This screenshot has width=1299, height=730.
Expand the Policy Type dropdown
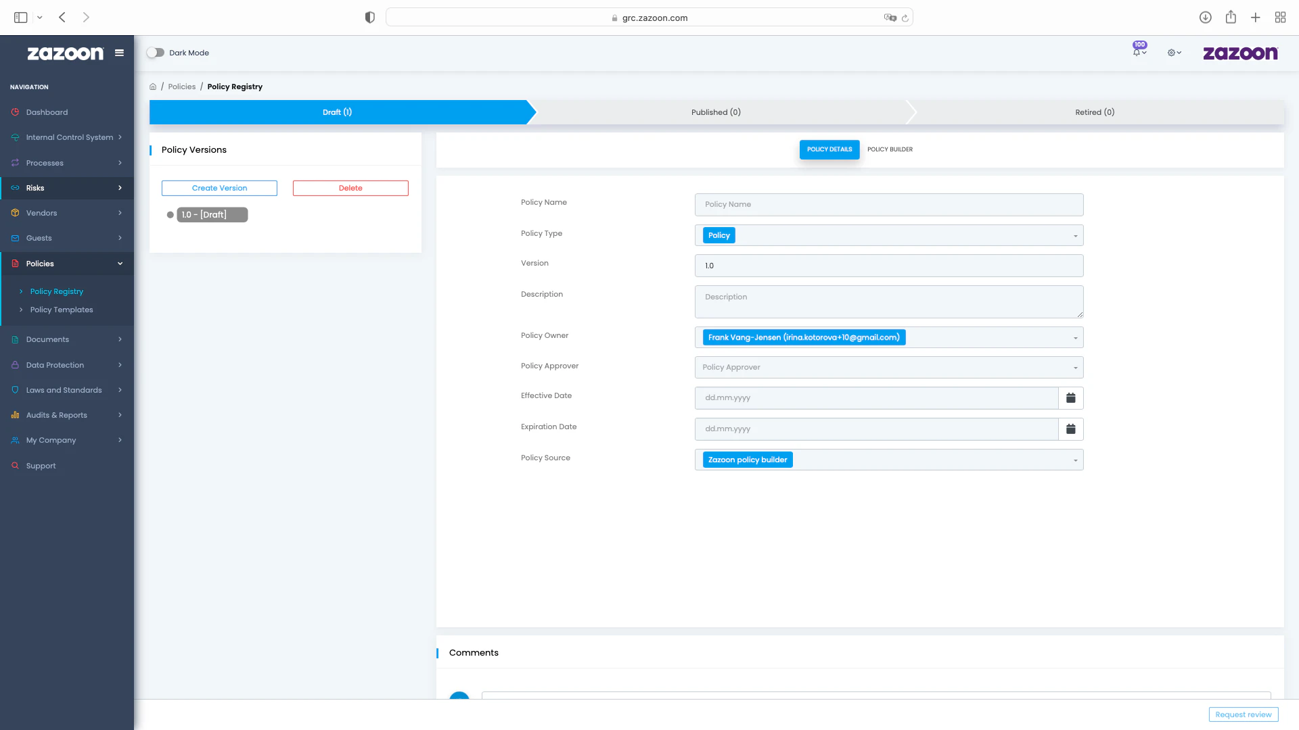click(x=1075, y=235)
